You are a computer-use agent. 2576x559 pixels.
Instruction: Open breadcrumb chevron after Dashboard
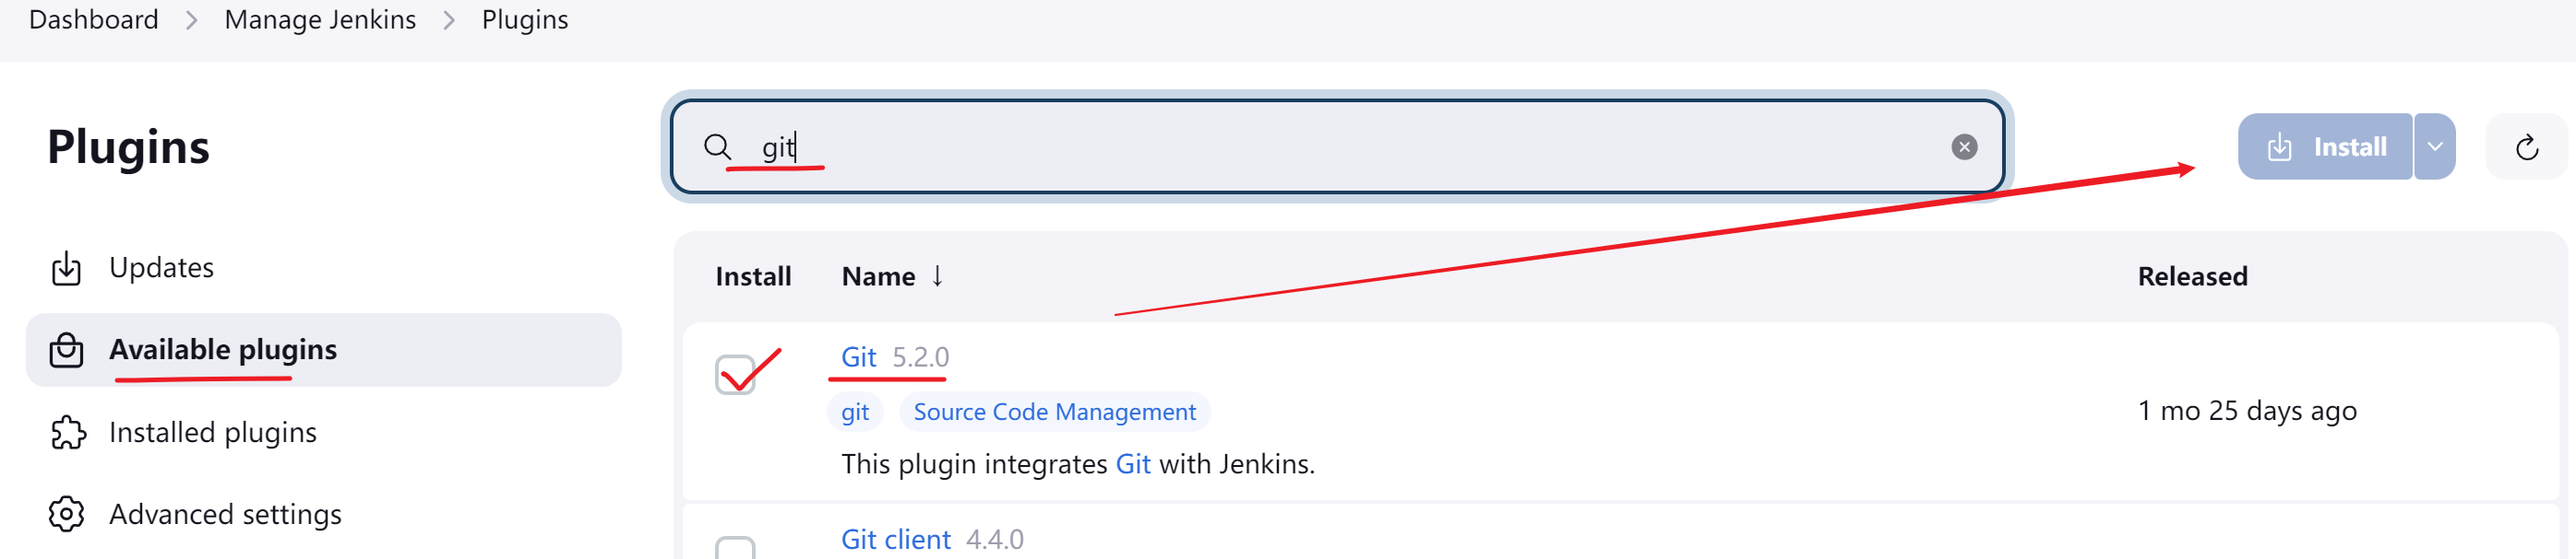(x=191, y=20)
